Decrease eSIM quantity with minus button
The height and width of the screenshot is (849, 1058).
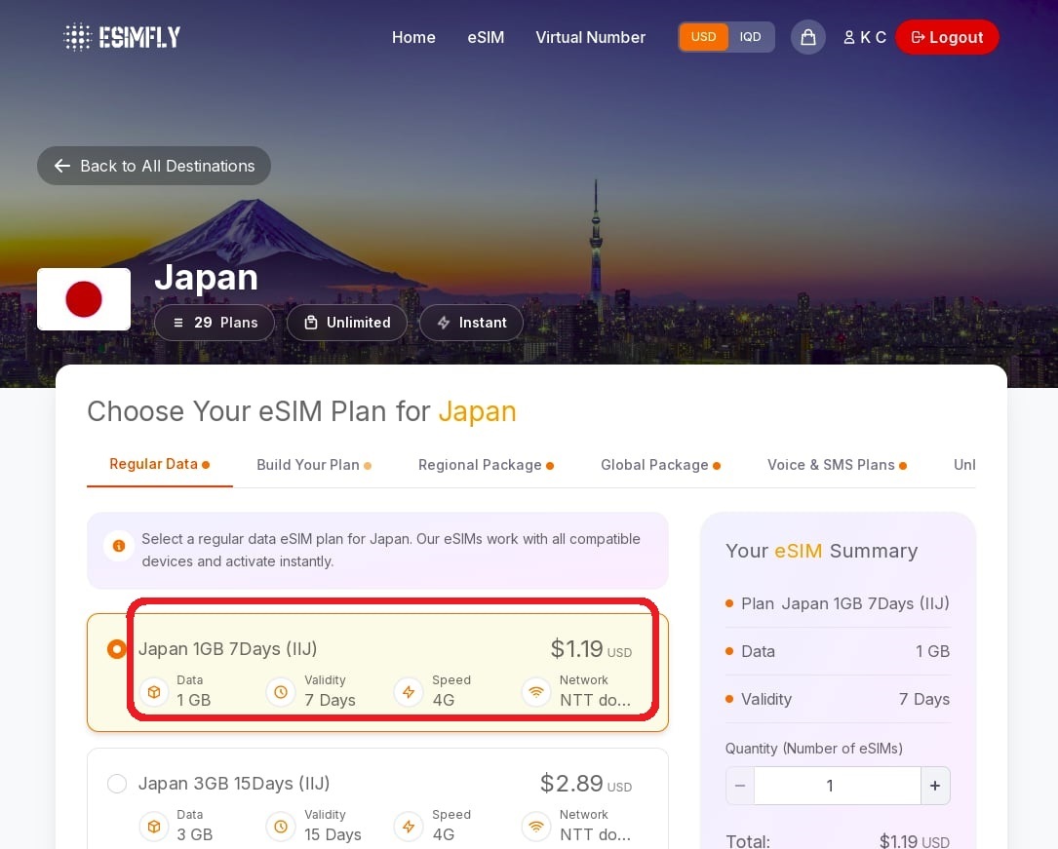pyautogui.click(x=740, y=786)
